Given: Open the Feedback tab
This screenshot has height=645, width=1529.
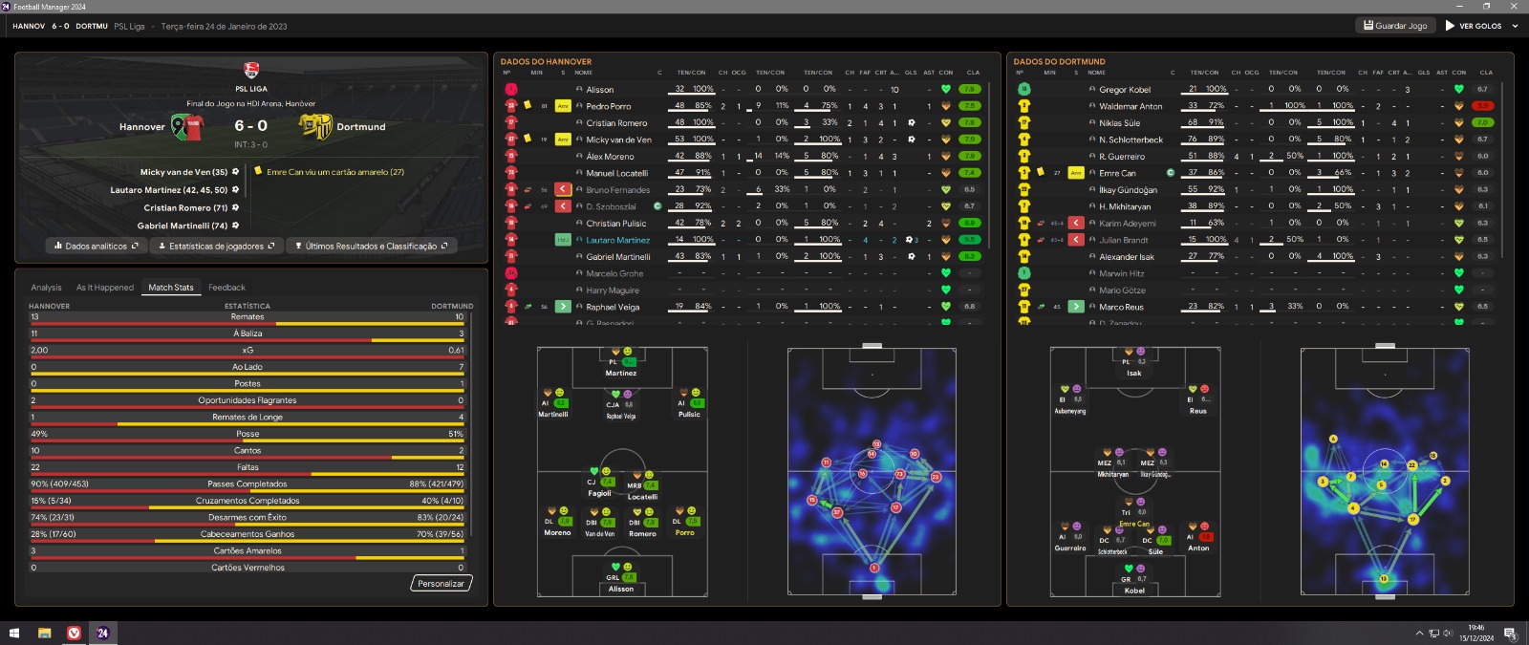Looking at the screenshot, I should (x=226, y=288).
